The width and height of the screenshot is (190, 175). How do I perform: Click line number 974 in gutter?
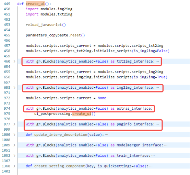point(7,108)
